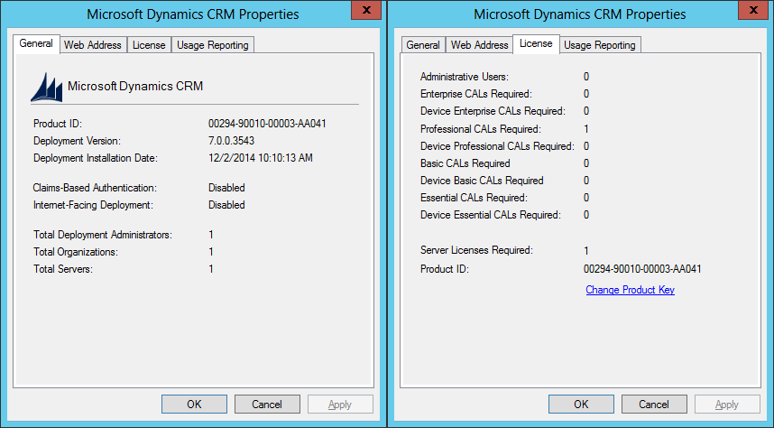This screenshot has width=774, height=428.
Task: Click Essential CALs Required label
Action: tap(474, 198)
